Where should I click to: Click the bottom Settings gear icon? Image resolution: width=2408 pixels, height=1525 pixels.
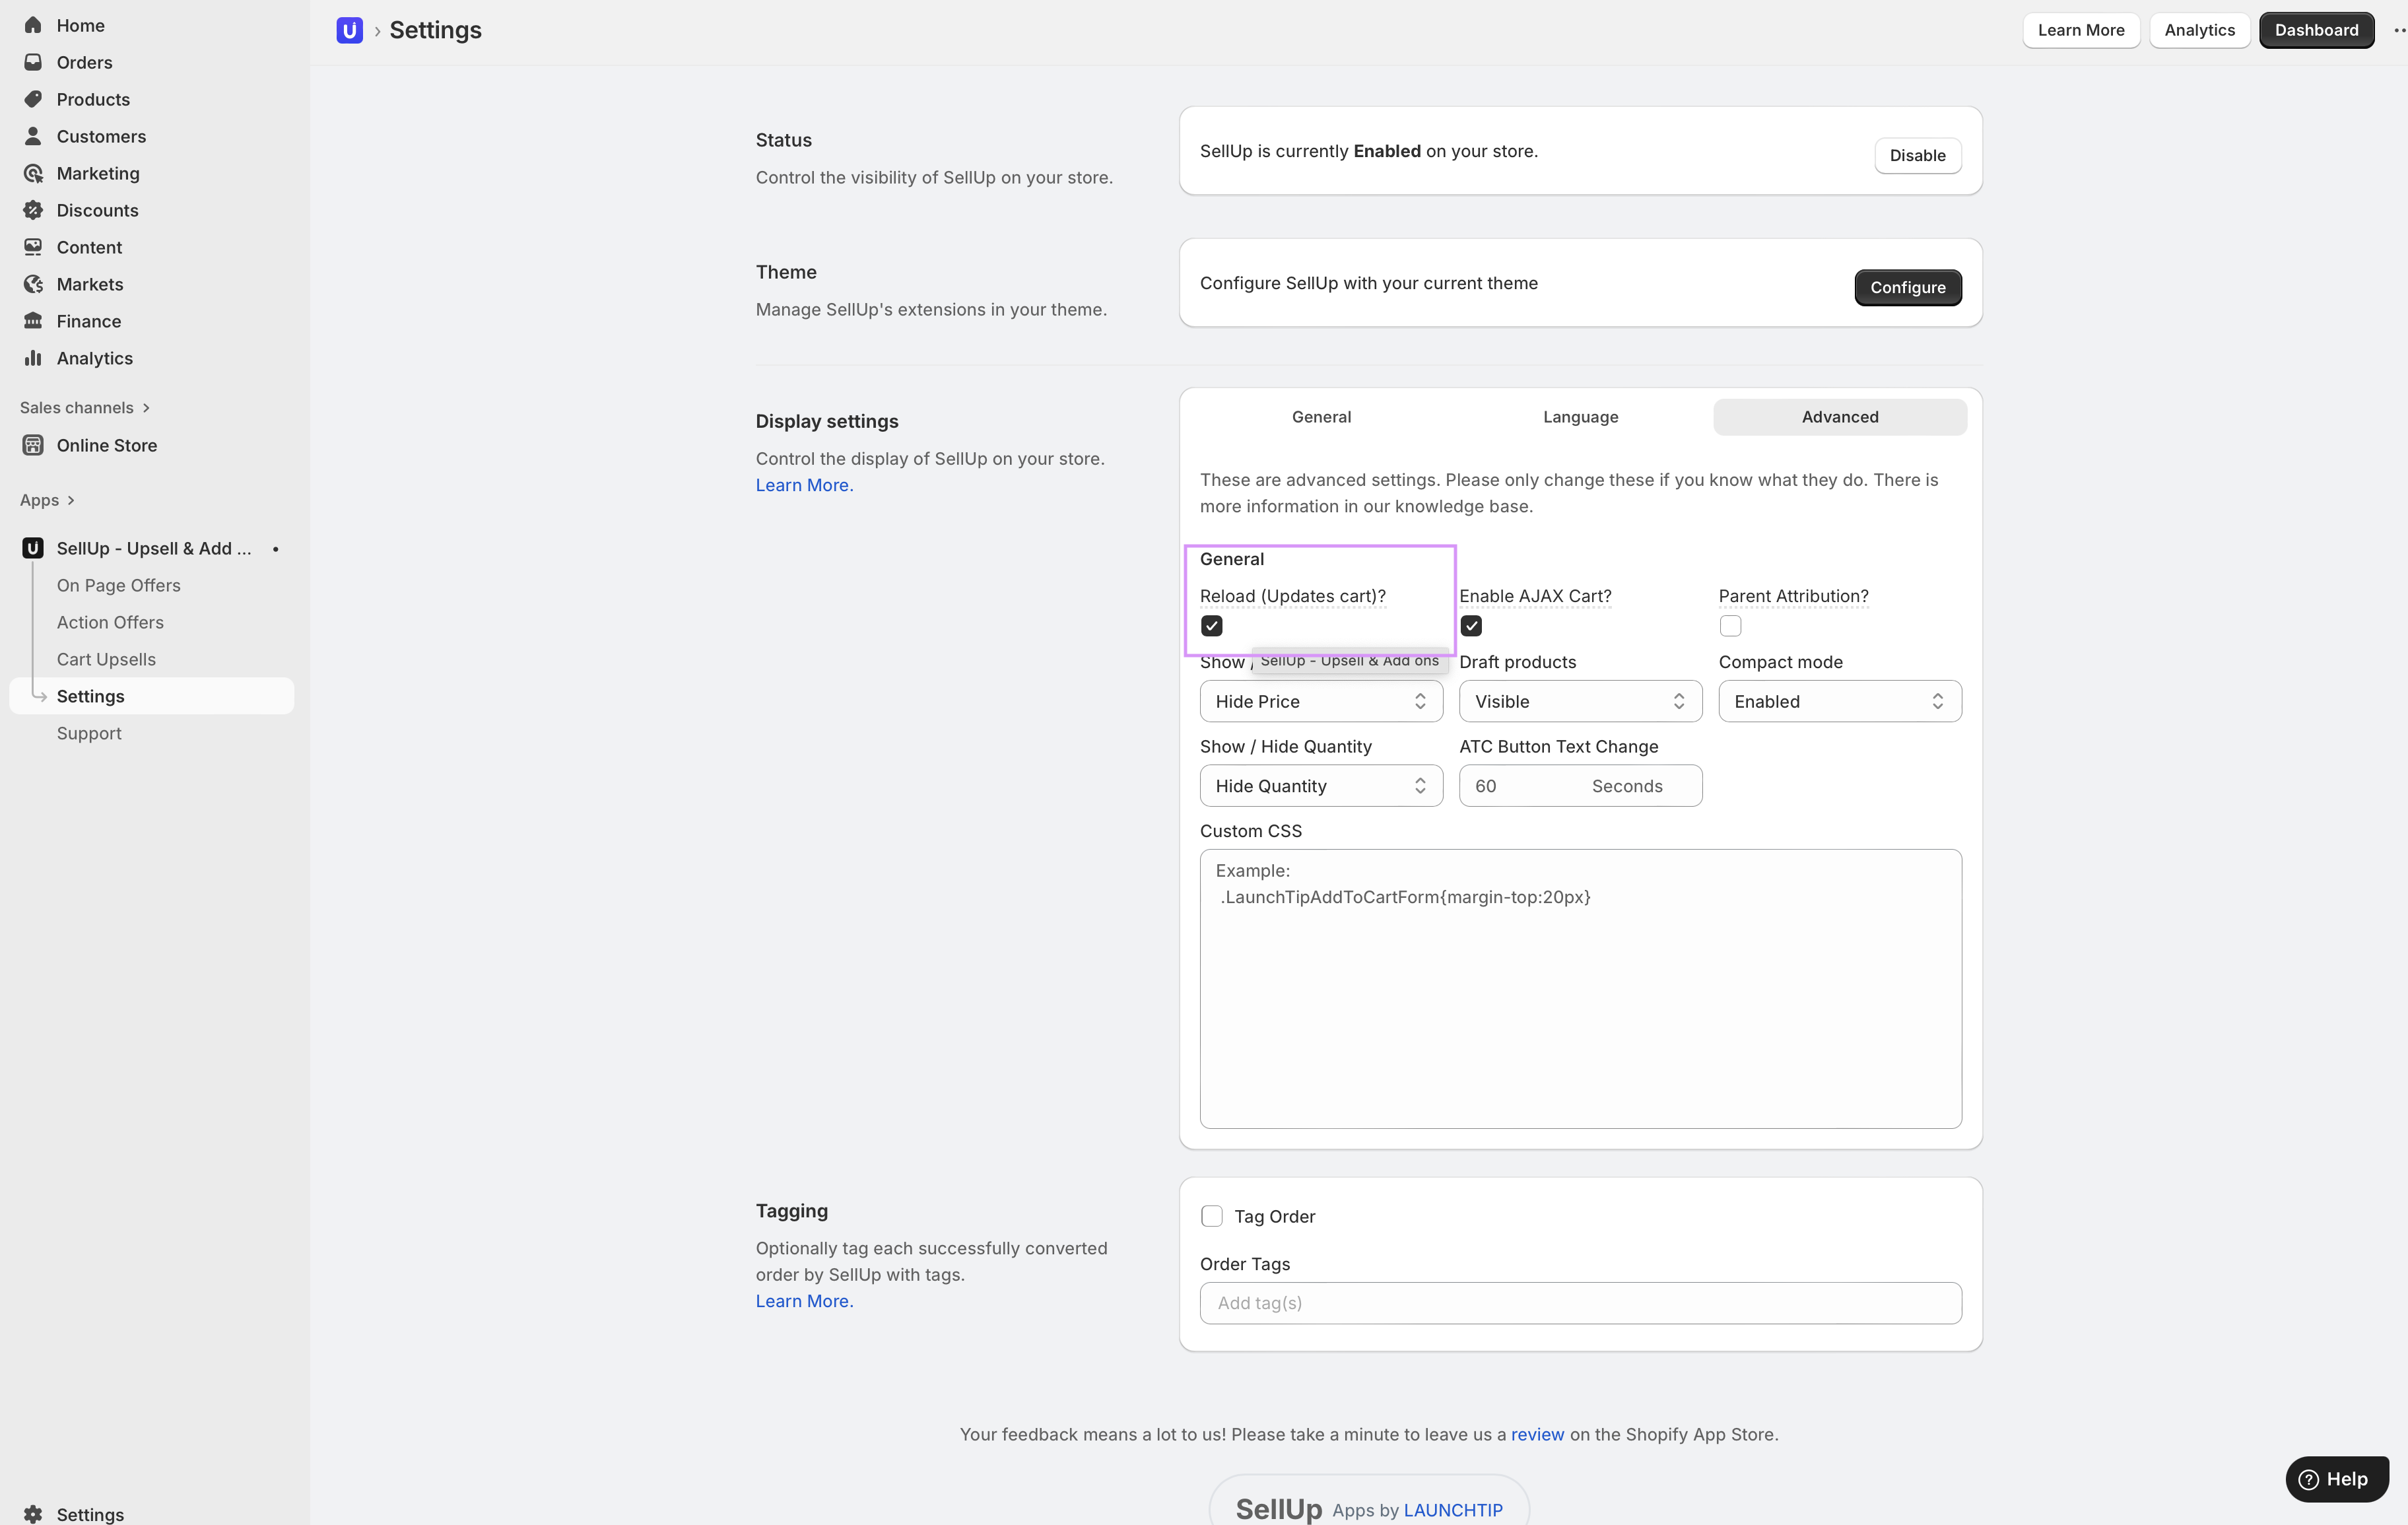pyautogui.click(x=33, y=1514)
